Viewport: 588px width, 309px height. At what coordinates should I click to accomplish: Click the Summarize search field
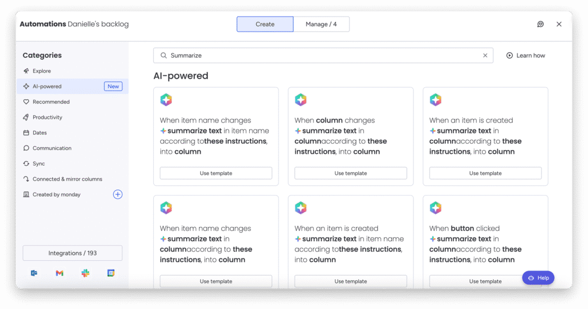click(323, 56)
